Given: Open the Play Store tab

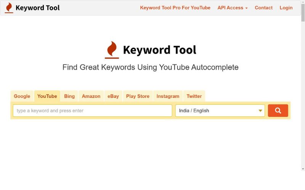Looking at the screenshot, I should [138, 96].
